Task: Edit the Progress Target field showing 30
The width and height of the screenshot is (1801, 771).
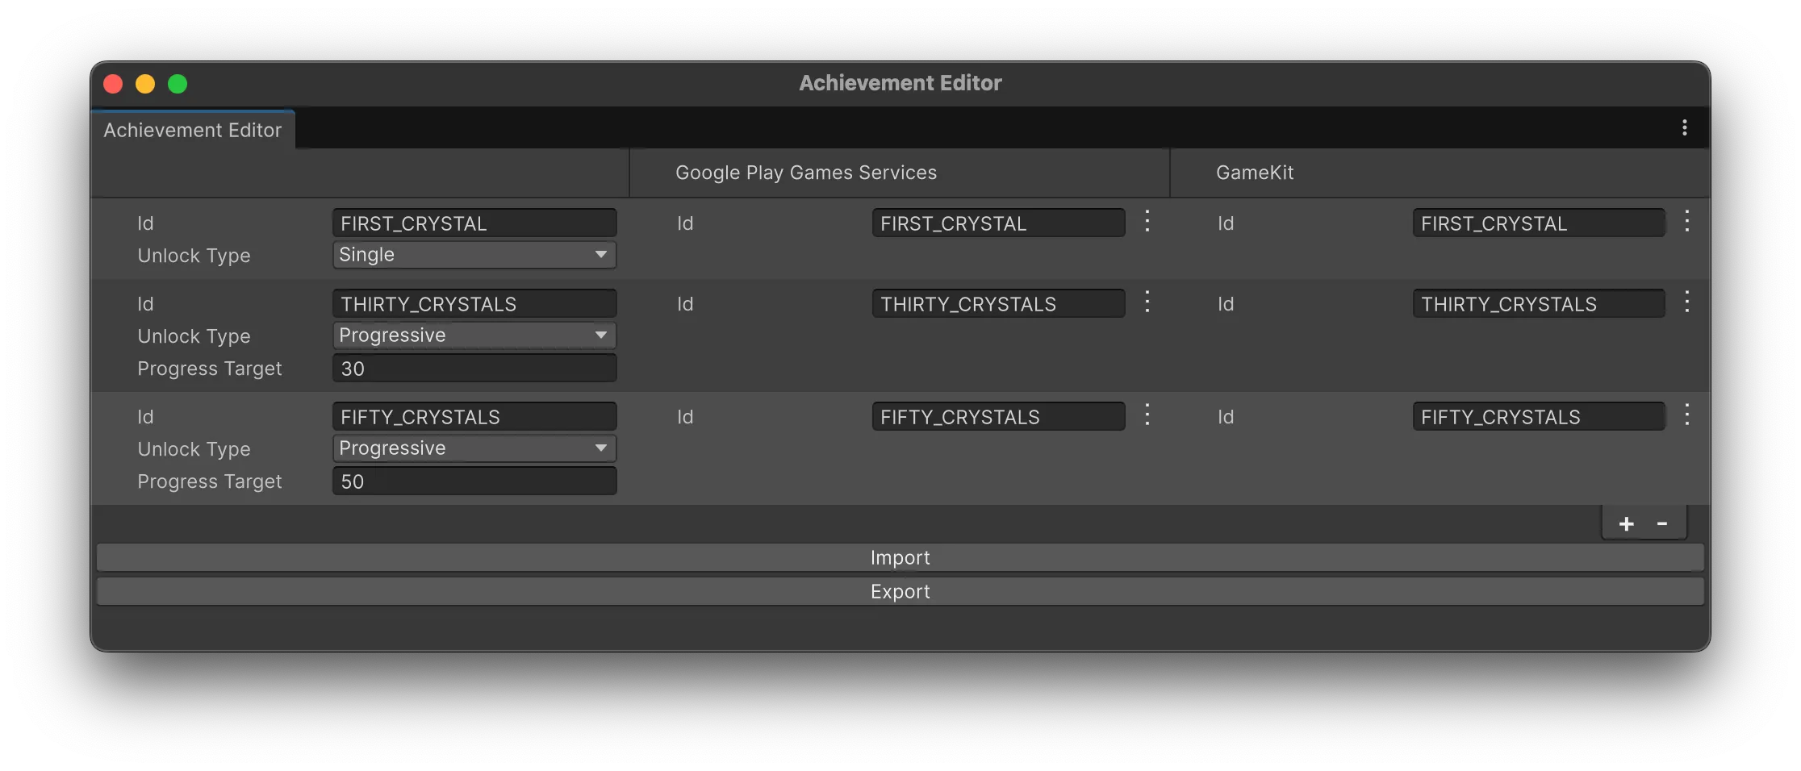Action: coord(474,368)
